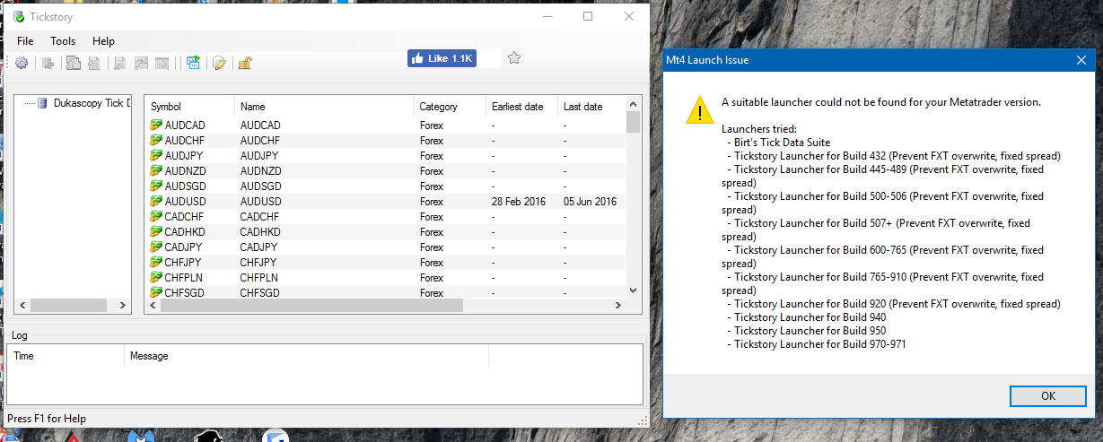Click the star icon beside Like button
Viewport: 1103px width, 442px height.
tap(513, 58)
